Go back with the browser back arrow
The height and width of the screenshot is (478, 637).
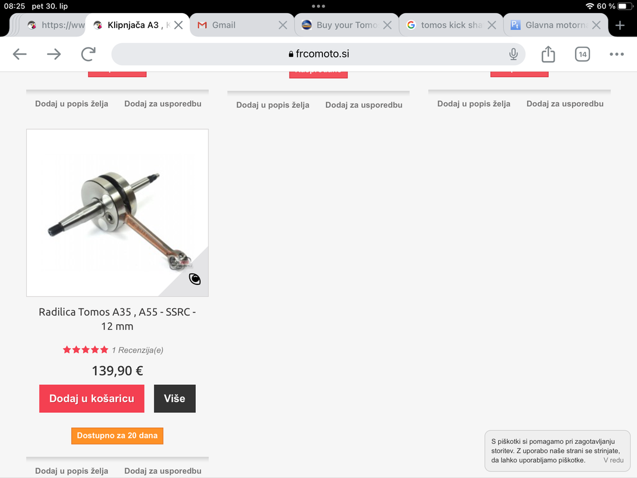pyautogui.click(x=20, y=54)
